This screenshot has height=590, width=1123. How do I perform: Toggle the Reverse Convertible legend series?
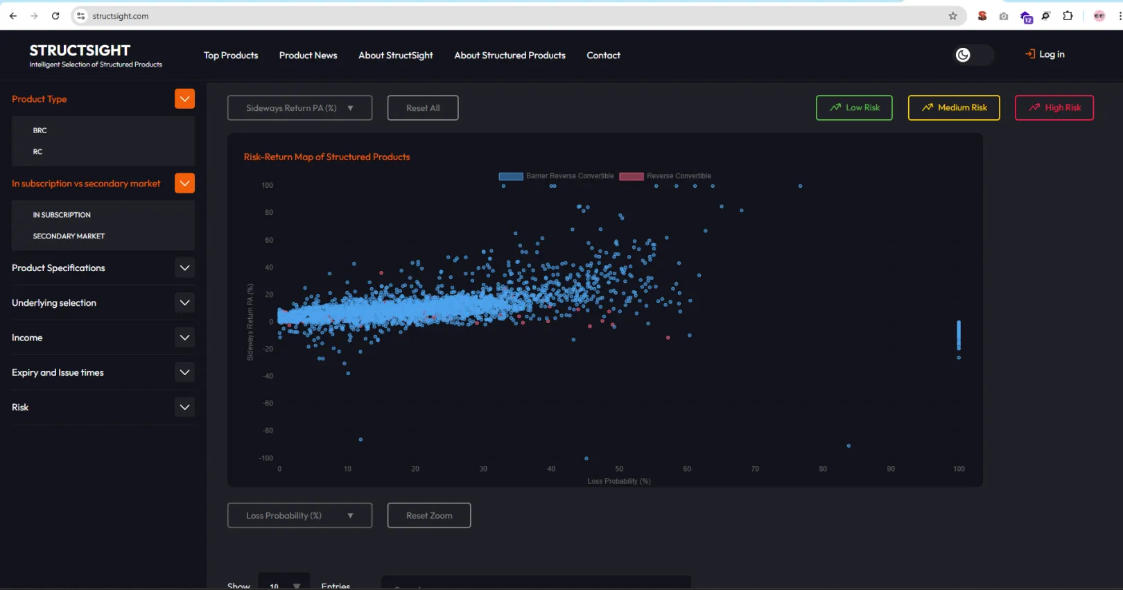665,176
